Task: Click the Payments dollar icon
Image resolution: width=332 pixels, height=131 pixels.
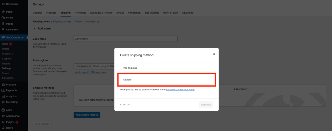Action: click(x=3, y=90)
